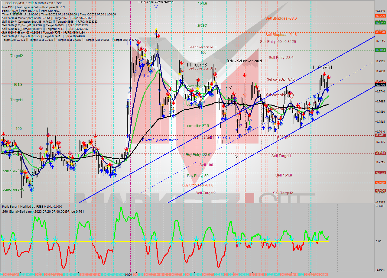Click the red 0.7000 price tag on axis

tap(380, 191)
